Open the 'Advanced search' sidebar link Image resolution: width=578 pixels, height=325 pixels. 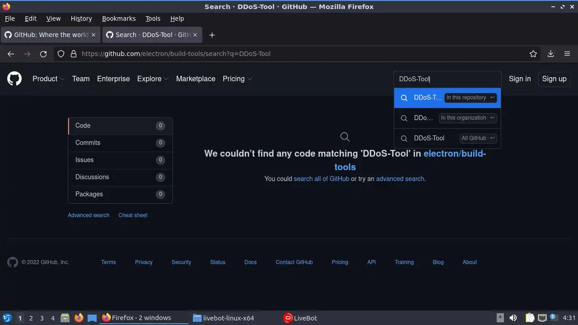point(89,215)
